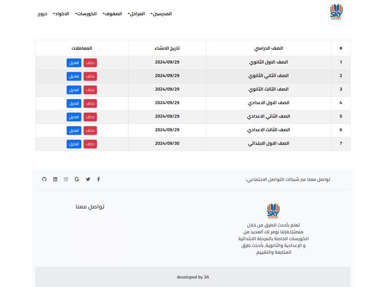
Task: Click the 2024/09/30 date cell
Action: click(167, 143)
